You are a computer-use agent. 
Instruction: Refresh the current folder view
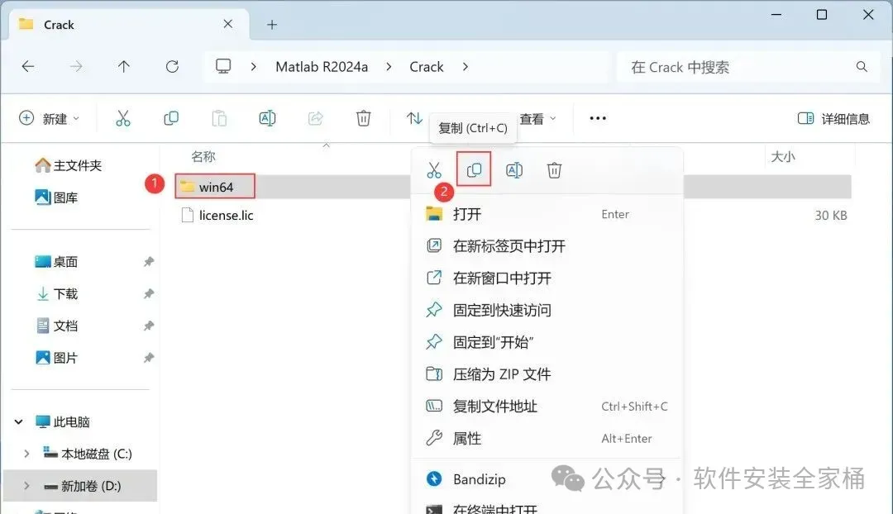click(172, 67)
